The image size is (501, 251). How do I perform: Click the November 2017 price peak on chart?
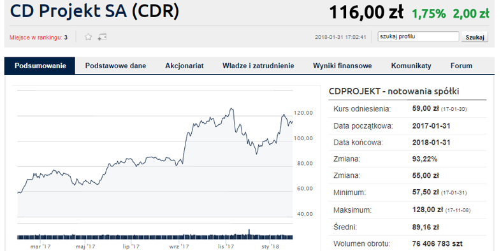click(231, 108)
